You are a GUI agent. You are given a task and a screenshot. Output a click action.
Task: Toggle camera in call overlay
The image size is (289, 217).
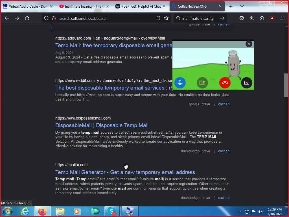(202, 83)
